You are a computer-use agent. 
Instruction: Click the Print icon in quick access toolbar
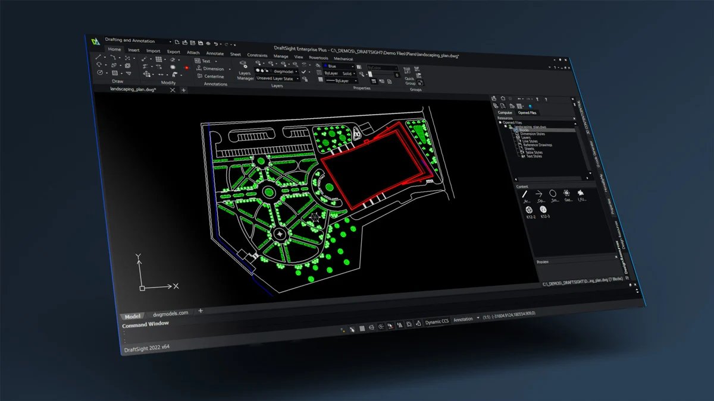[x=208, y=43]
